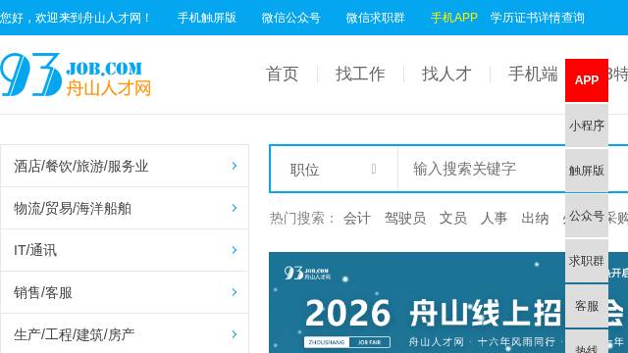Click the red APP floating button
Screen dimensions: 628x353
(587, 80)
